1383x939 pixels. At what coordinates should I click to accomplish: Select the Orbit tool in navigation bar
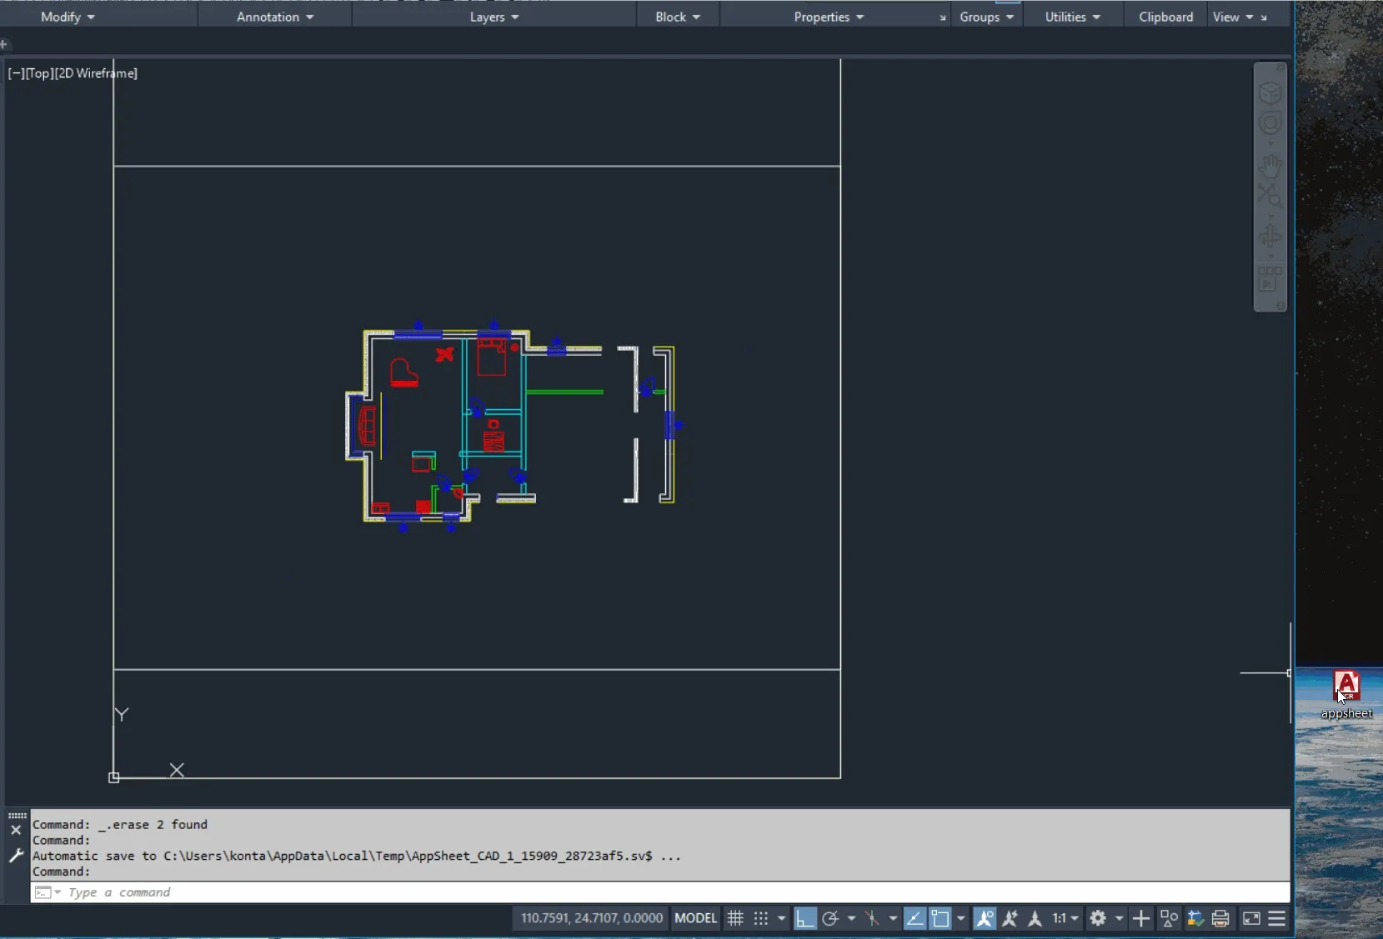click(1270, 237)
